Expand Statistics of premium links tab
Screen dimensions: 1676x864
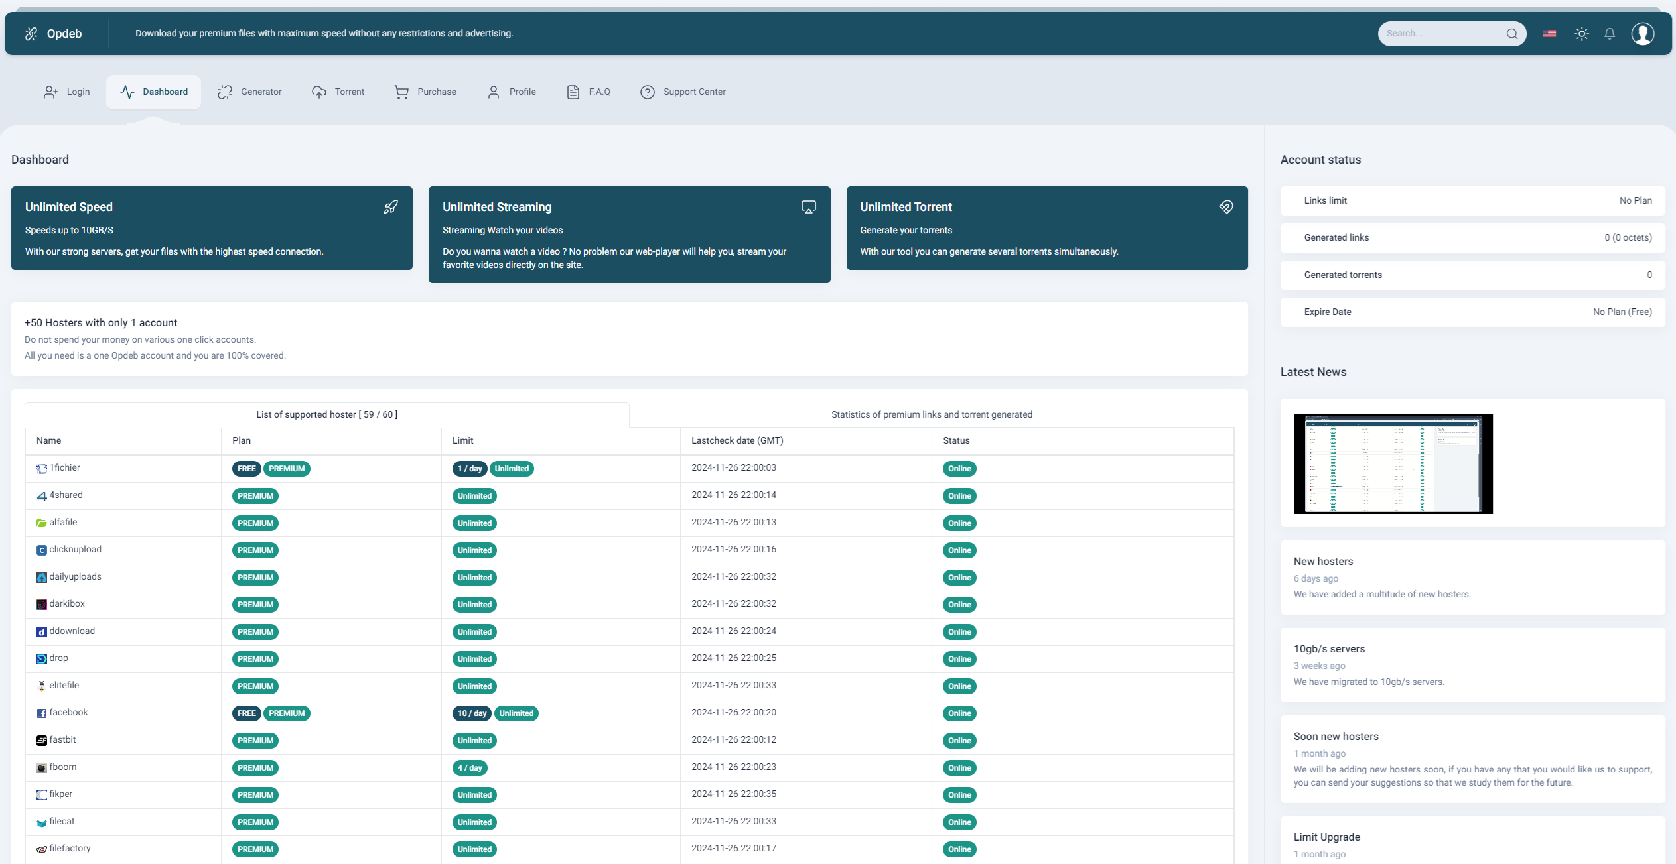coord(932,413)
